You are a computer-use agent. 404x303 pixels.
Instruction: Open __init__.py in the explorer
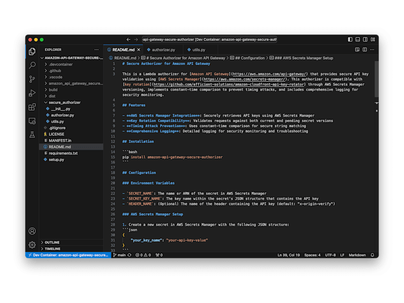pyautogui.click(x=72, y=109)
